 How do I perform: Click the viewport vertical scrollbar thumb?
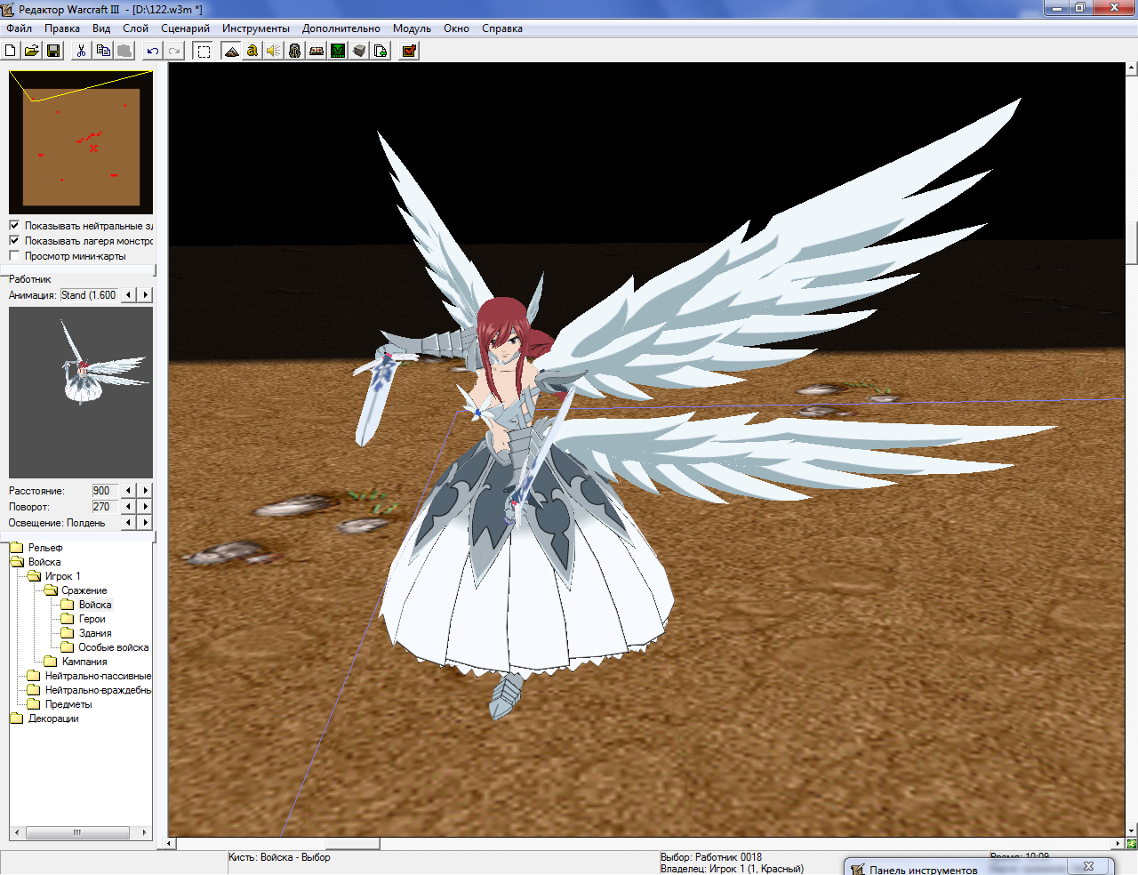[1131, 242]
